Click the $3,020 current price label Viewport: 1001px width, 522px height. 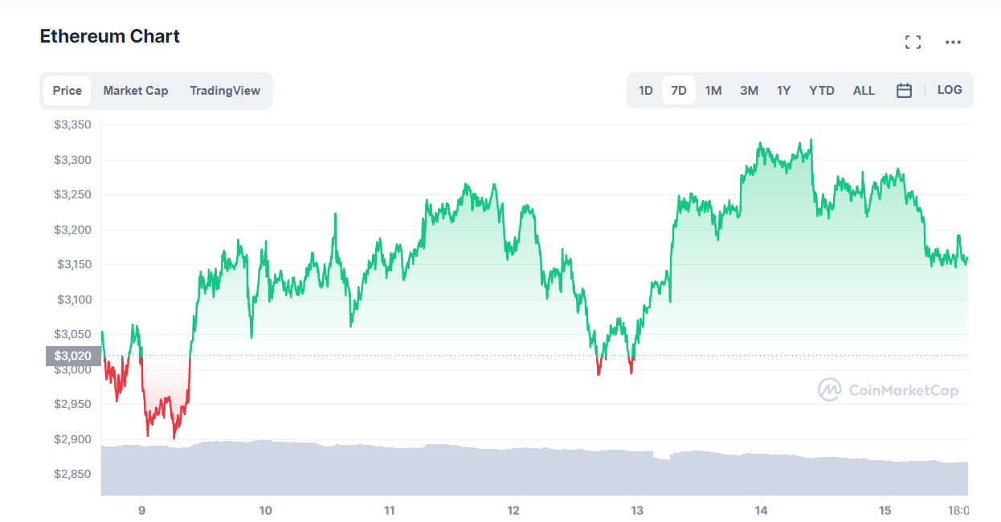point(71,356)
